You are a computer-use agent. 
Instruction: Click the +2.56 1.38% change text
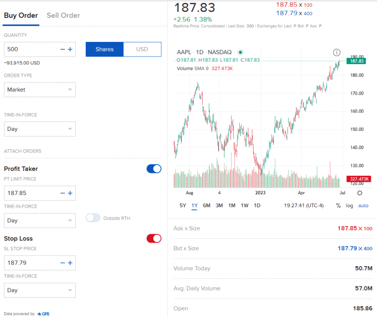point(193,19)
